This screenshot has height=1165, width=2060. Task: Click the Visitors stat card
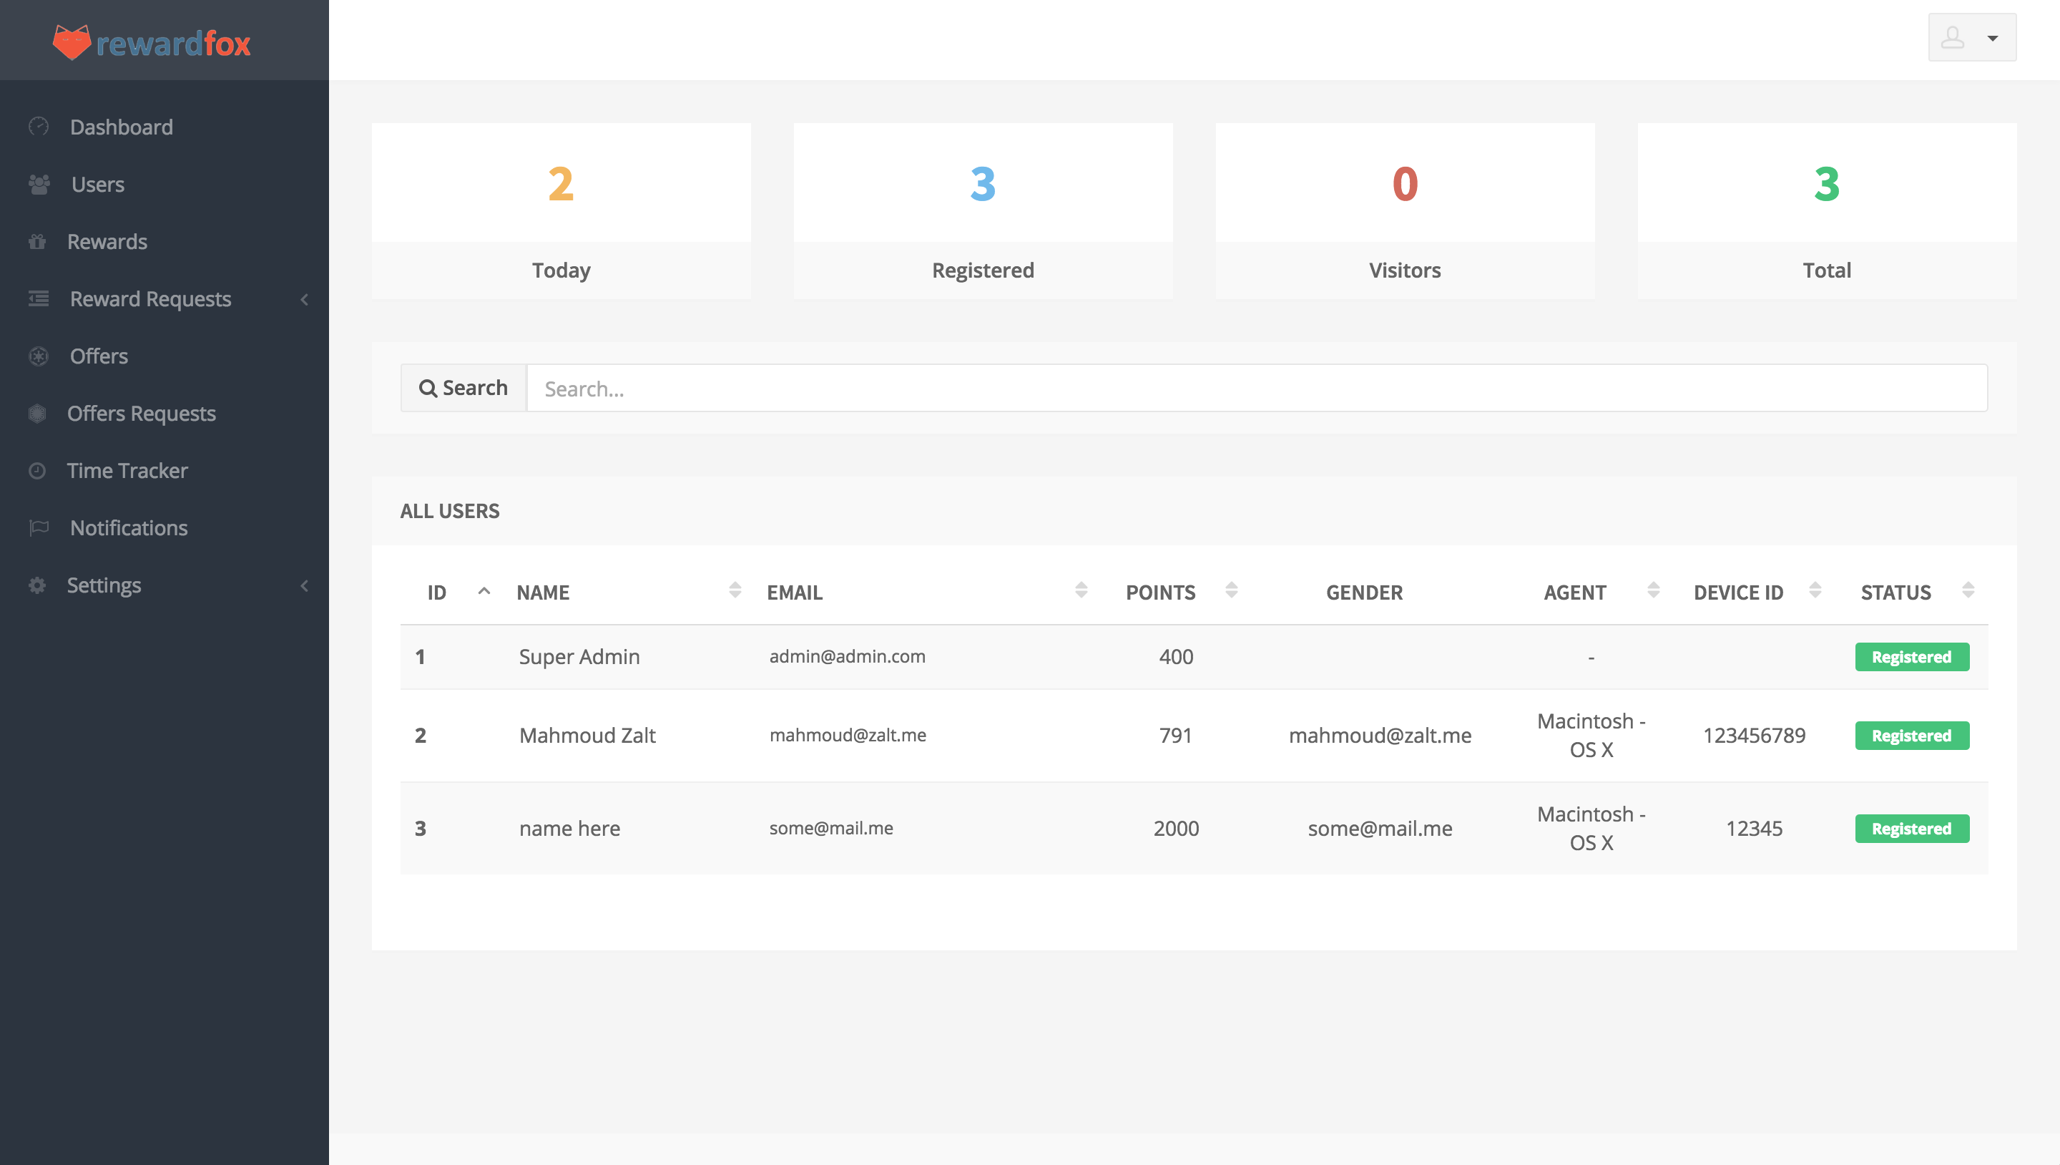click(x=1405, y=211)
